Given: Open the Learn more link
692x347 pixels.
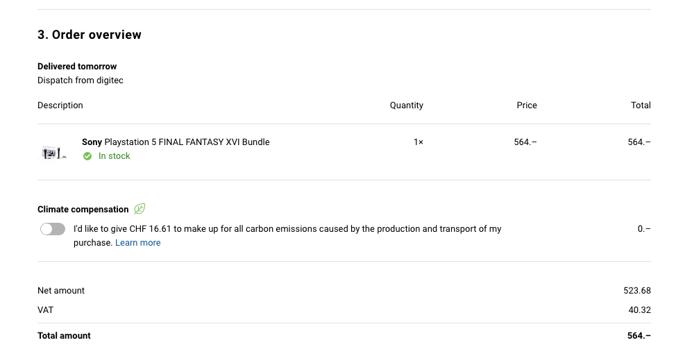Looking at the screenshot, I should point(137,243).
